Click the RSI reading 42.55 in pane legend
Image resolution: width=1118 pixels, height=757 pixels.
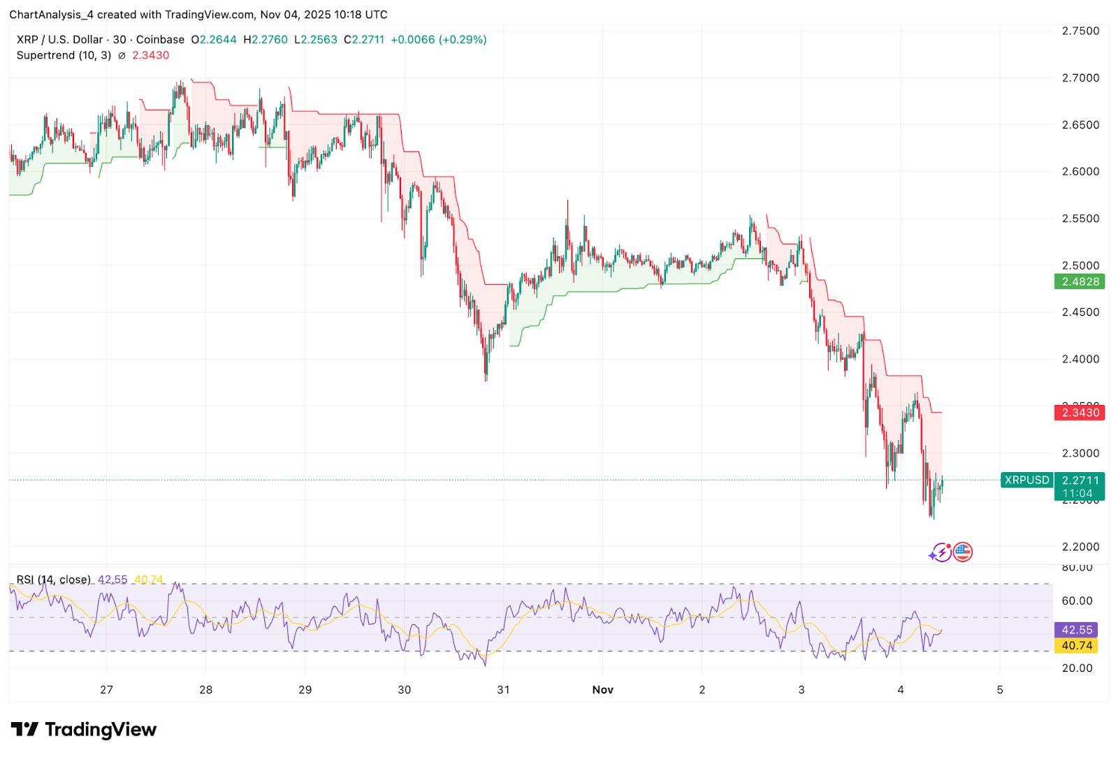point(112,579)
